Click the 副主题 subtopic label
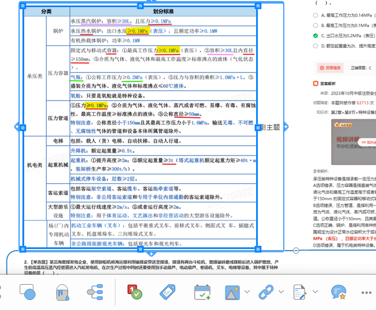 coord(270,128)
